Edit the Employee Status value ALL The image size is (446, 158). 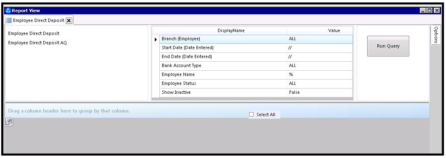click(x=320, y=84)
